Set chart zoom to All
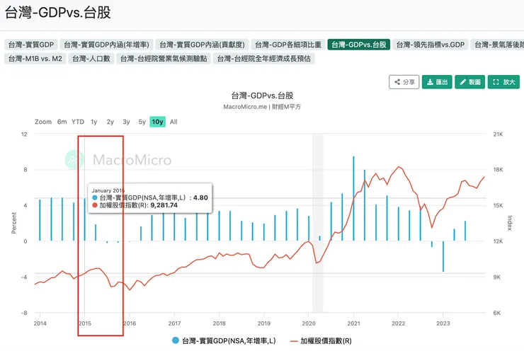This screenshot has width=524, height=351. click(x=173, y=122)
